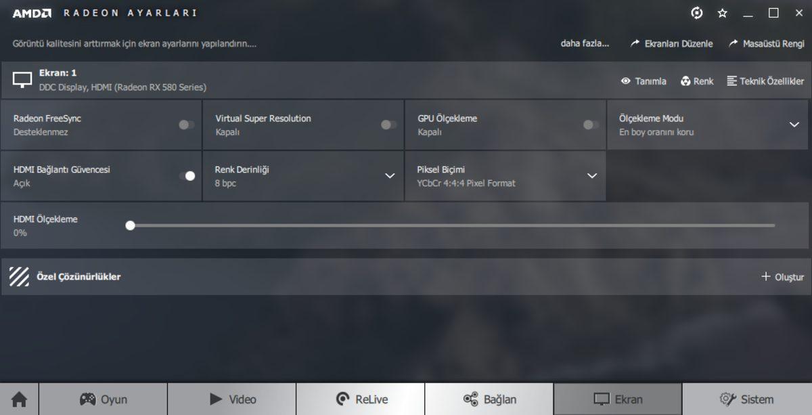Expand the Renk Derinliği dropdown
The image size is (812, 415).
click(389, 175)
